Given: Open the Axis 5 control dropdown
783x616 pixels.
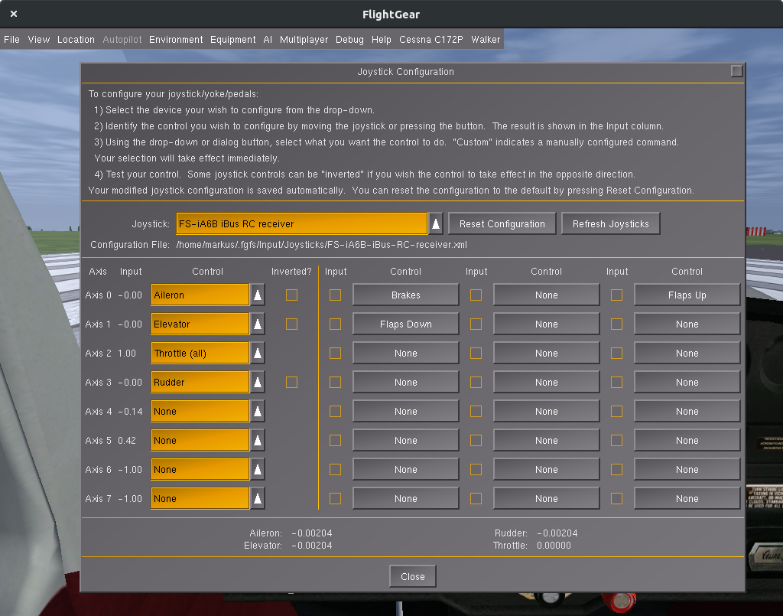Looking at the screenshot, I should (200, 440).
